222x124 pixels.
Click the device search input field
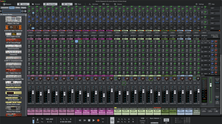(x=12, y=11)
